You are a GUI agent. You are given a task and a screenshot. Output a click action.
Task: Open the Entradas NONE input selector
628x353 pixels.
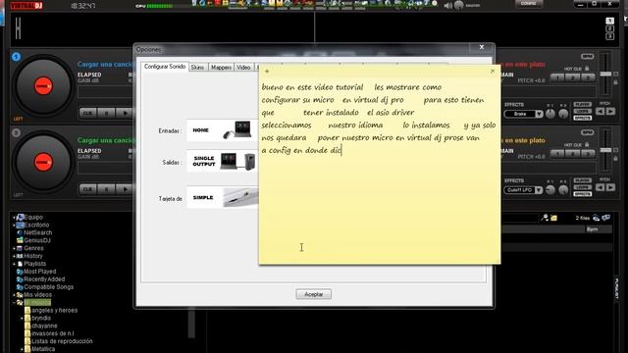(223, 130)
